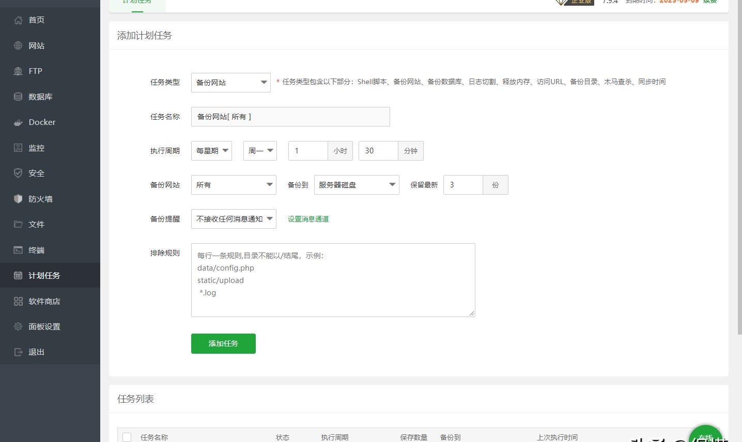
Task: Click the 任务名称 column header
Action: coord(154,437)
